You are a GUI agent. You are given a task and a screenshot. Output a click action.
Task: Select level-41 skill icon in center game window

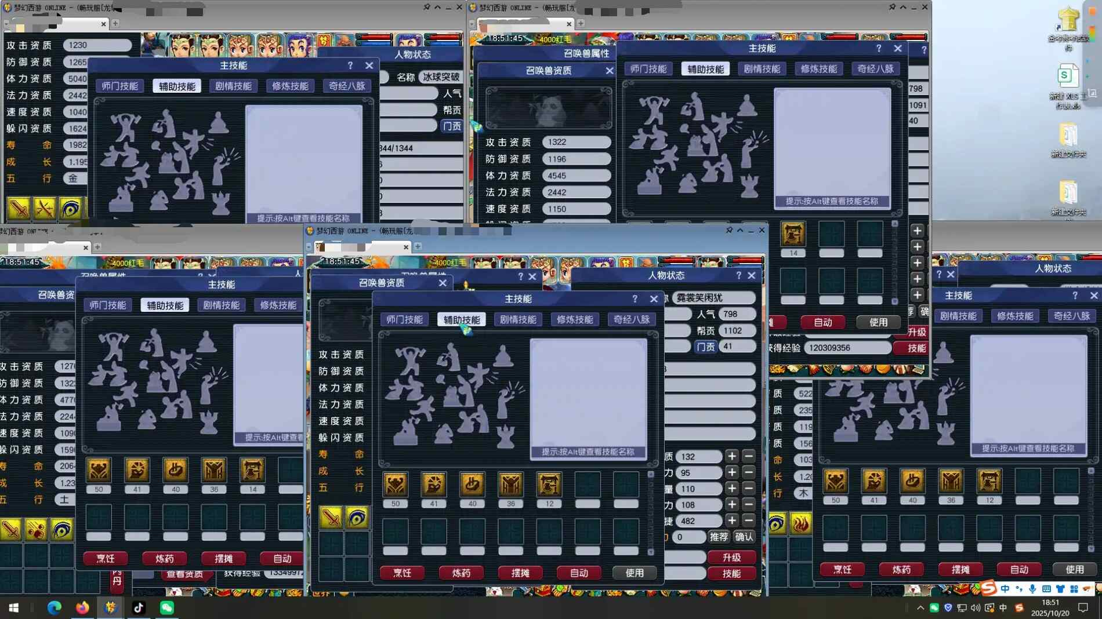pyautogui.click(x=433, y=485)
